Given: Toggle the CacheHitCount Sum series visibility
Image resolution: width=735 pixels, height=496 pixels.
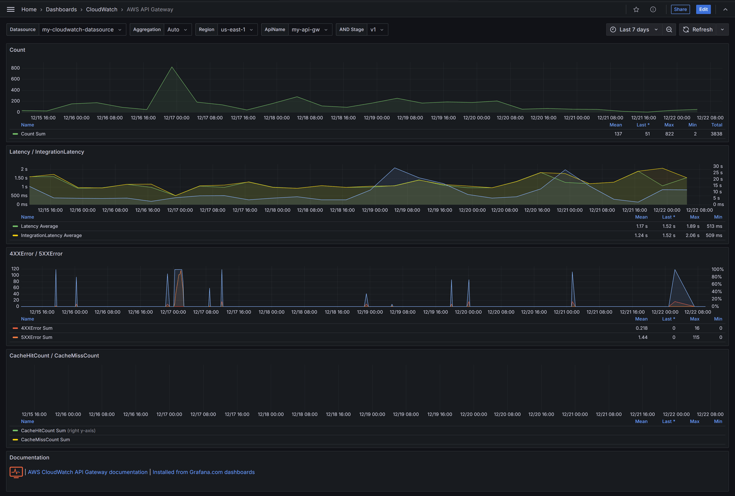Looking at the screenshot, I should (x=43, y=430).
